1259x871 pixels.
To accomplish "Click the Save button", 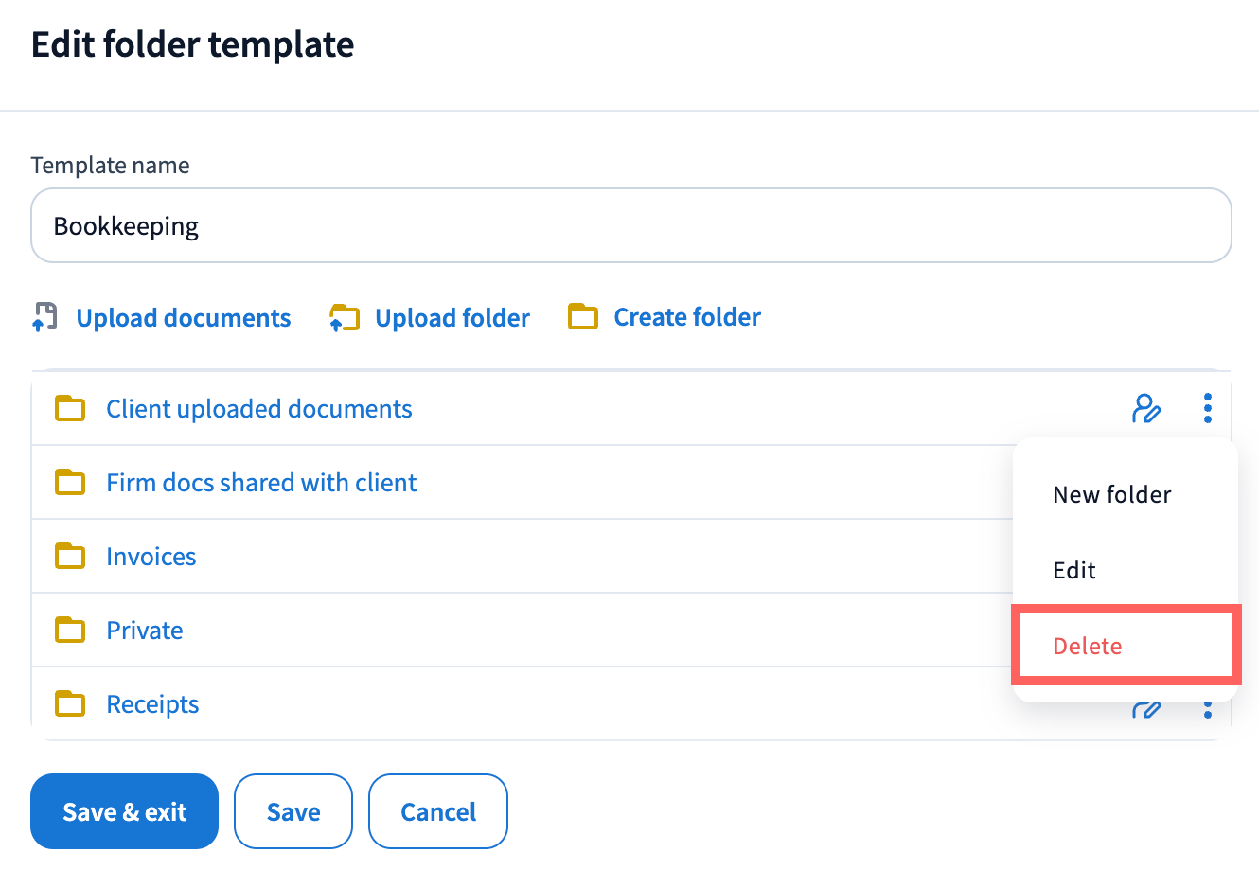I will click(293, 811).
